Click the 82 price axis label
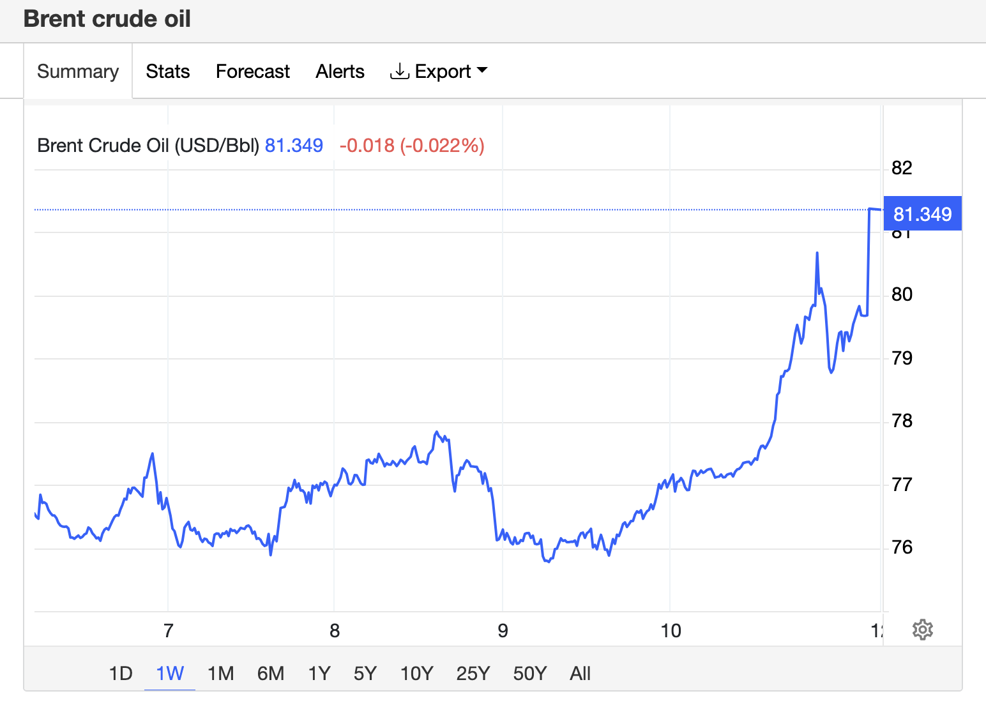986x719 pixels. [x=902, y=168]
